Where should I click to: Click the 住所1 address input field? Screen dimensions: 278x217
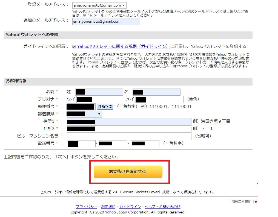(x=129, y=122)
